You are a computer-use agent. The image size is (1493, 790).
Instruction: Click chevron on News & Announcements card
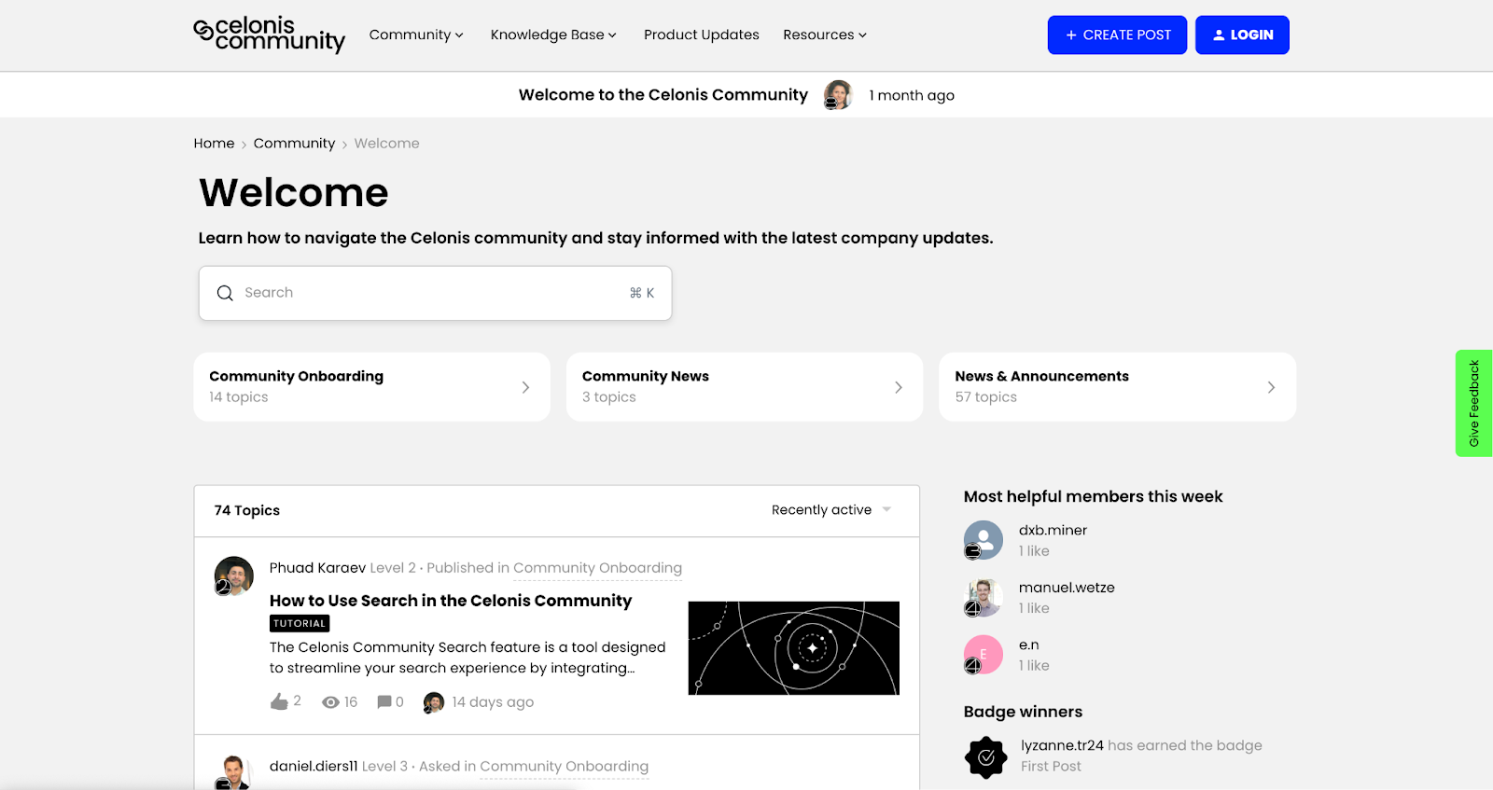click(x=1271, y=387)
